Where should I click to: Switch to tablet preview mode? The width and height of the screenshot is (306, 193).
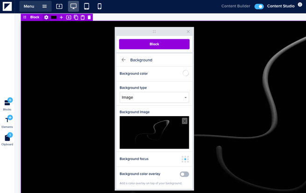coord(86,7)
